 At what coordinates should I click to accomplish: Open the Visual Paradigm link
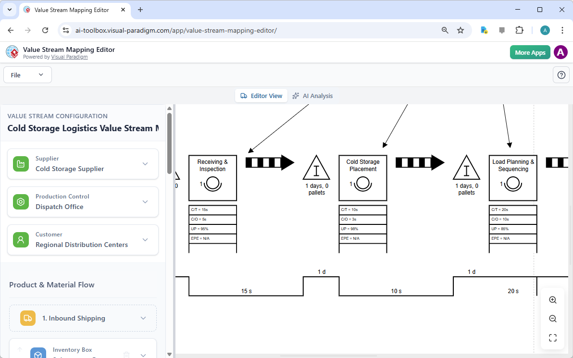point(69,56)
